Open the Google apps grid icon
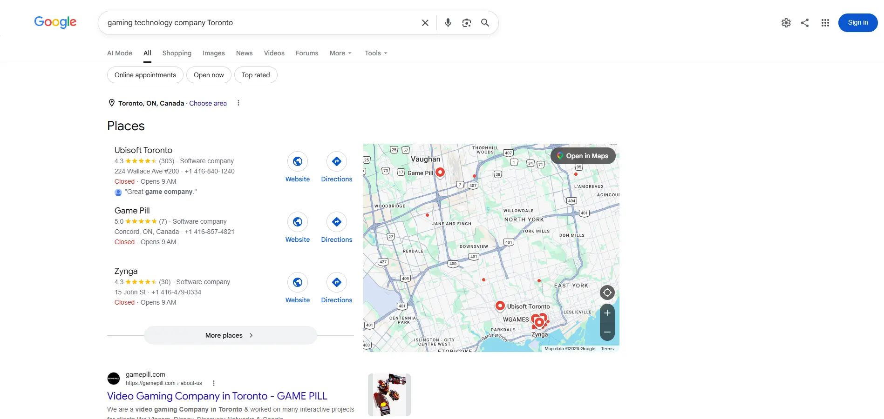884x419 pixels. point(825,23)
